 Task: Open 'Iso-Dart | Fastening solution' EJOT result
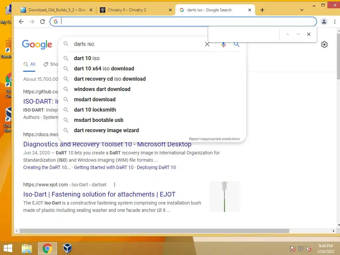99,194
